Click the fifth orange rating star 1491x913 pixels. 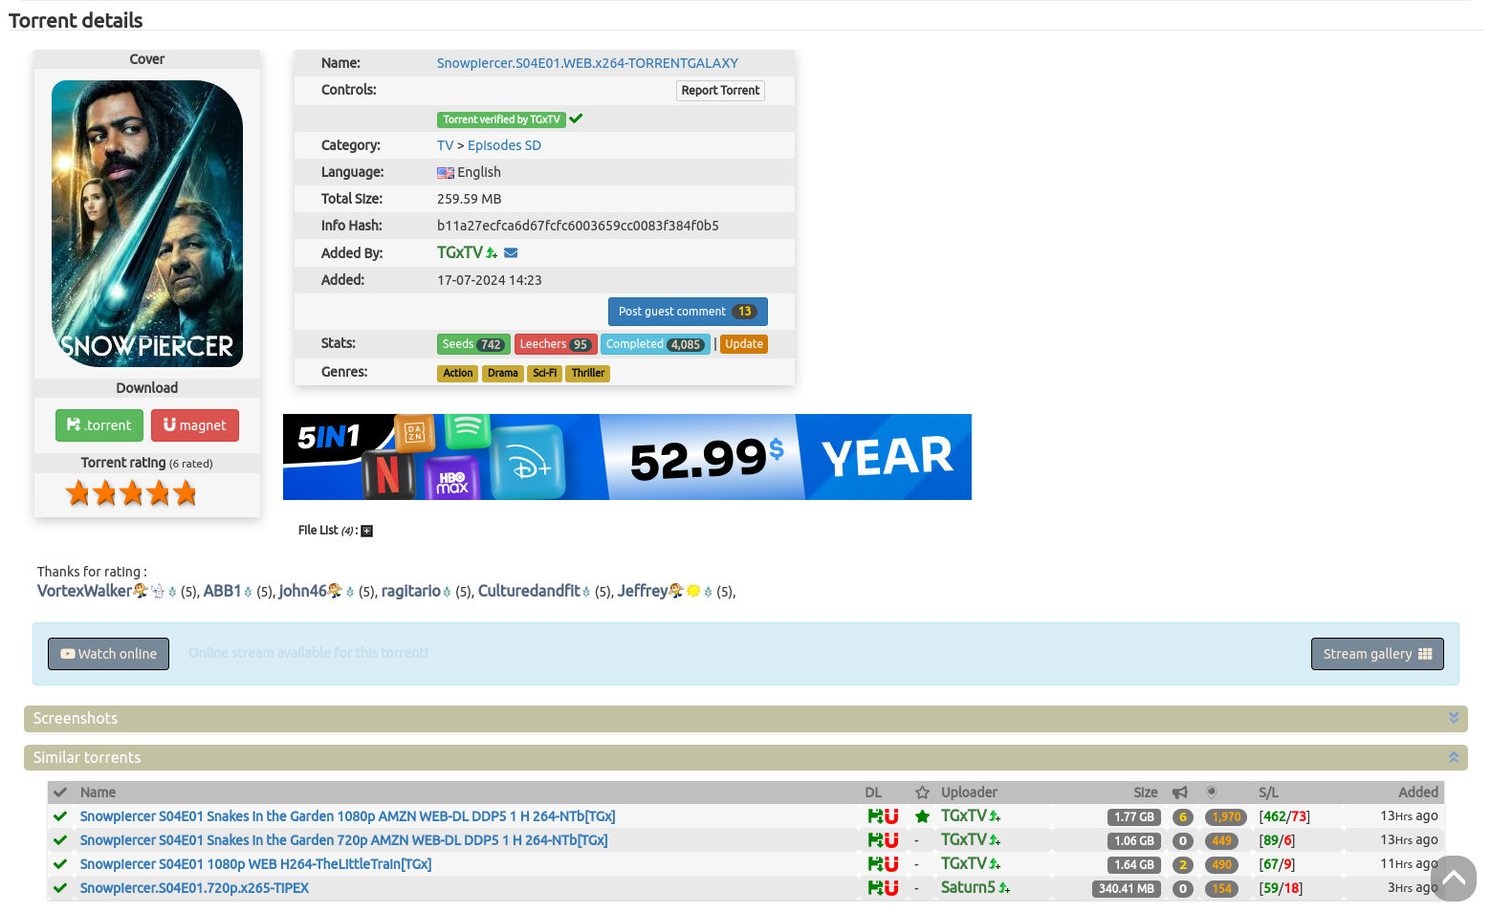click(x=186, y=493)
